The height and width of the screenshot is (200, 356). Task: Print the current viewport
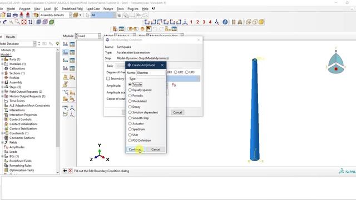point(15,15)
